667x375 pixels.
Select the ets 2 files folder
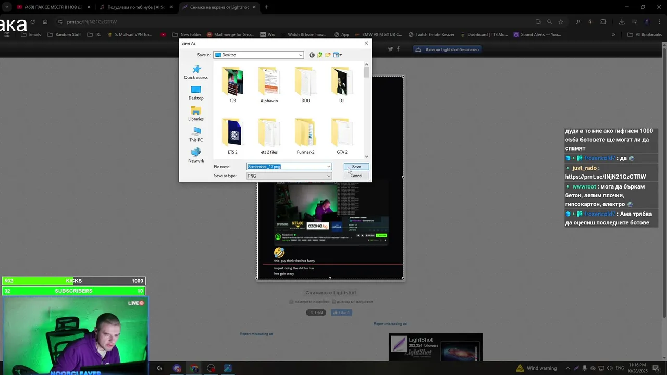point(269,136)
